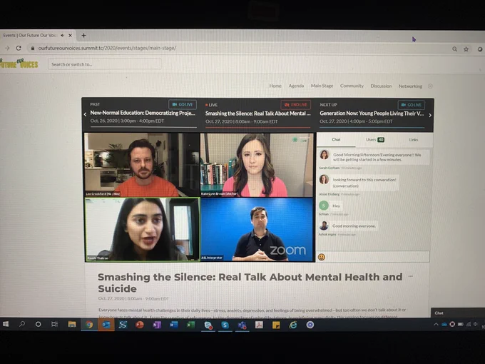Screen dimensions: 485x364
Task: Open the emoji picker in chat
Action: [322, 257]
